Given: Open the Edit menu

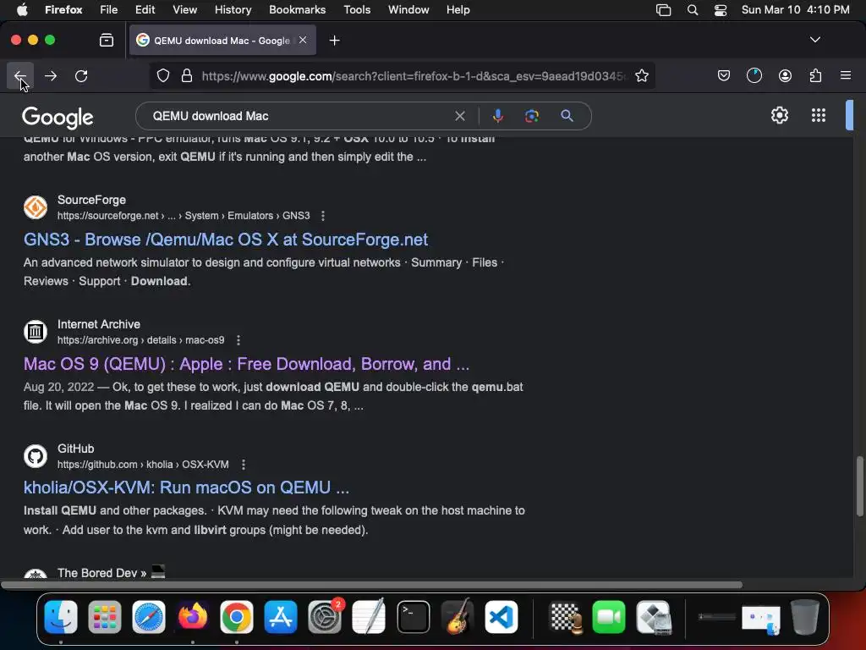Looking at the screenshot, I should (x=145, y=10).
